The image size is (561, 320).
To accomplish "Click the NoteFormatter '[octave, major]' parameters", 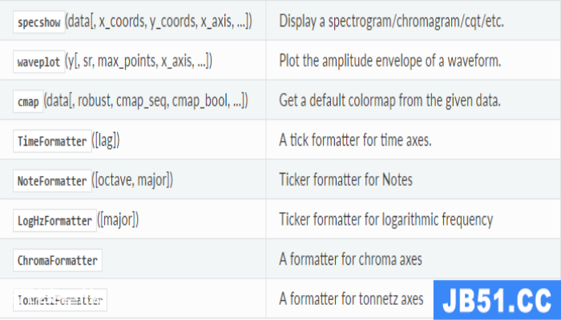I will pos(132,180).
